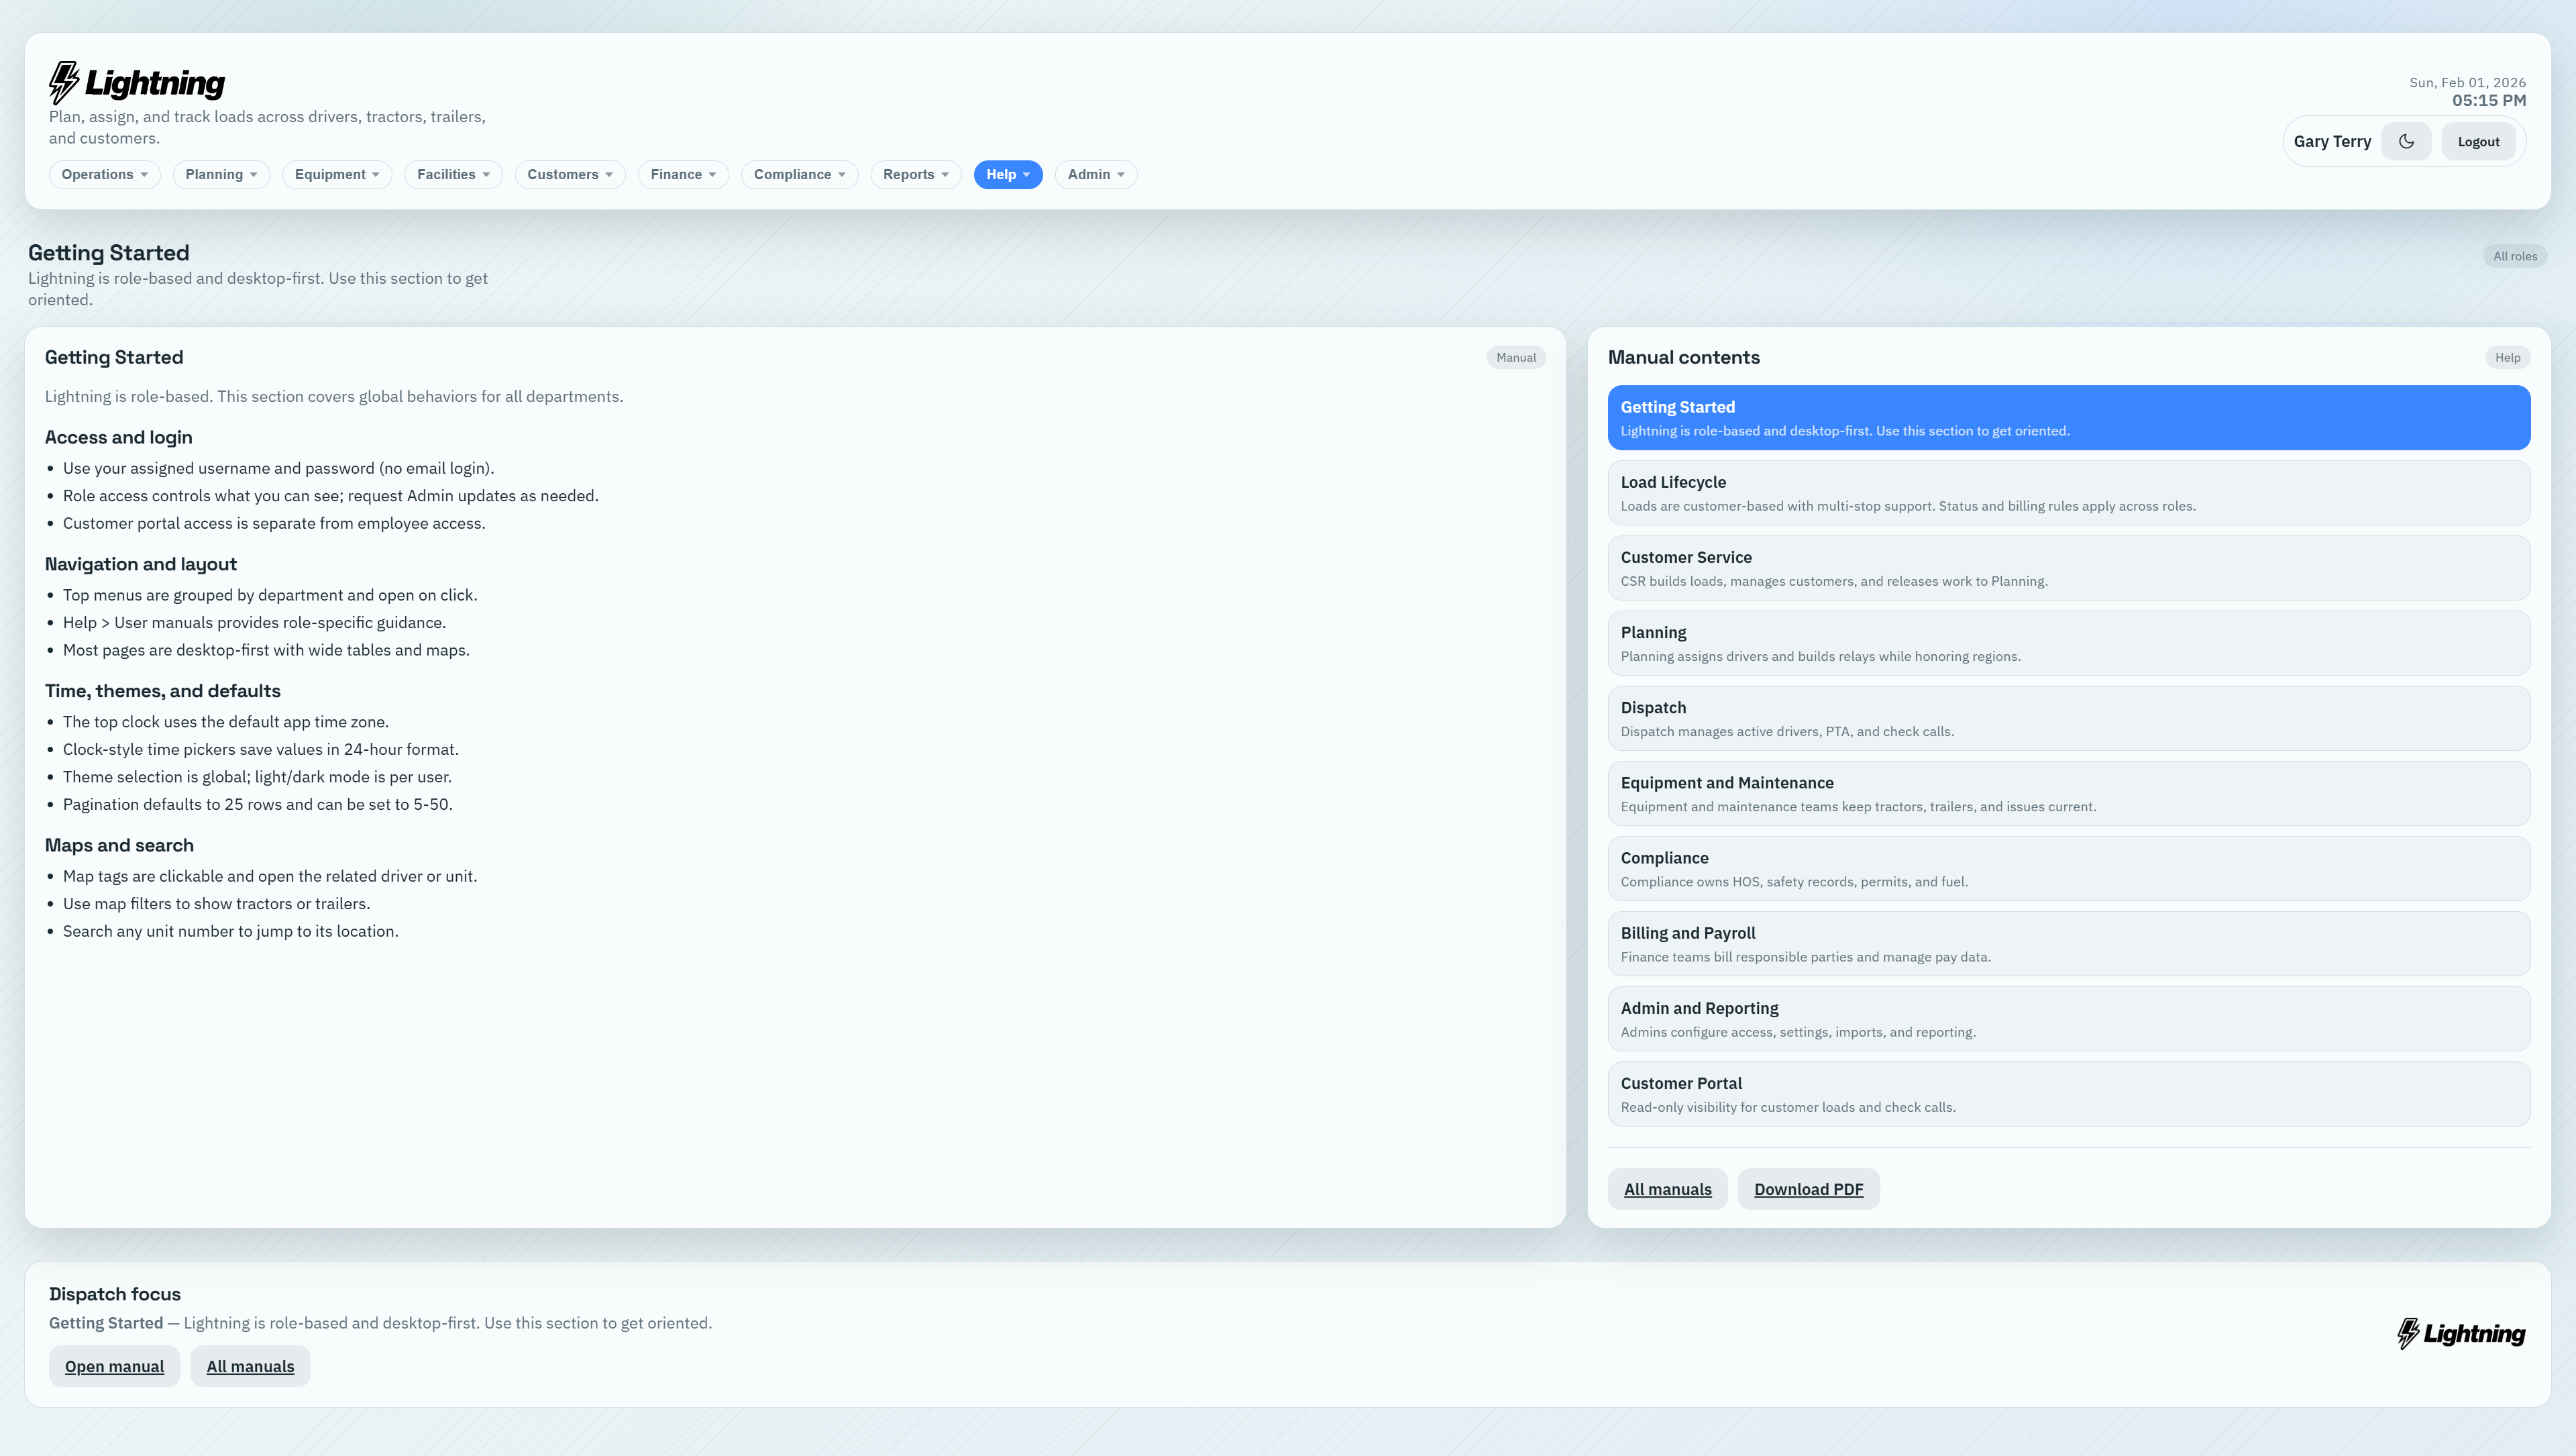Click Open manual in Dispatch focus
This screenshot has height=1456, width=2576.
(x=114, y=1366)
